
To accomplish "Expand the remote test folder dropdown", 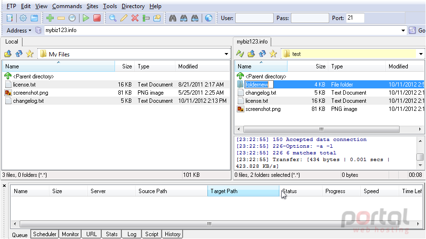I will click(421, 54).
